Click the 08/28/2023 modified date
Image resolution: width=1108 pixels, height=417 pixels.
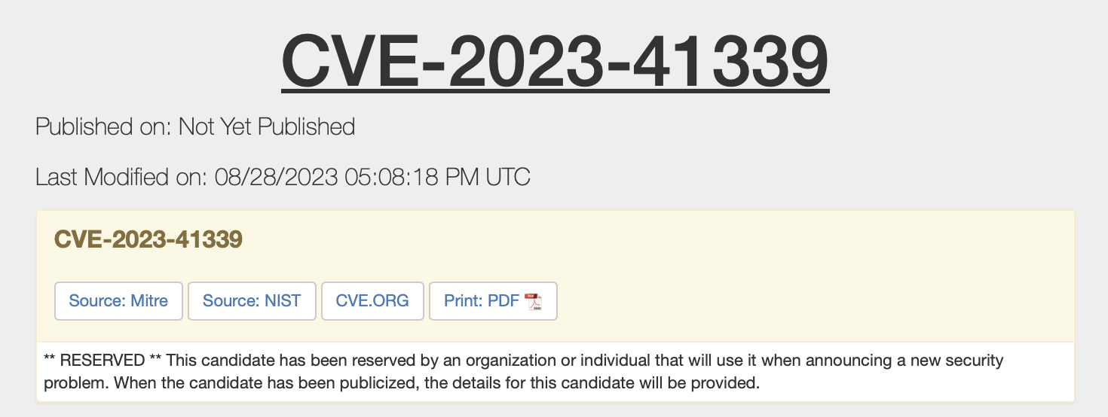(276, 178)
